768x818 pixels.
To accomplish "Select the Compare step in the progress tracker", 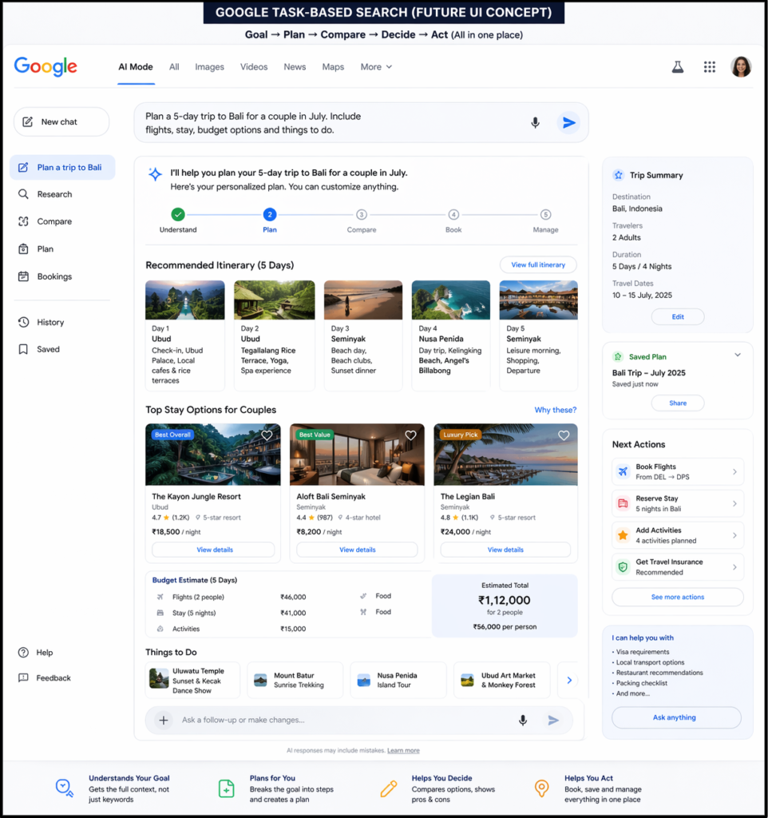I will pos(362,214).
